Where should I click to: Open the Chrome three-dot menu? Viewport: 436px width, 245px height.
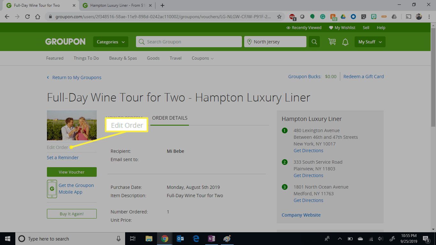(429, 17)
